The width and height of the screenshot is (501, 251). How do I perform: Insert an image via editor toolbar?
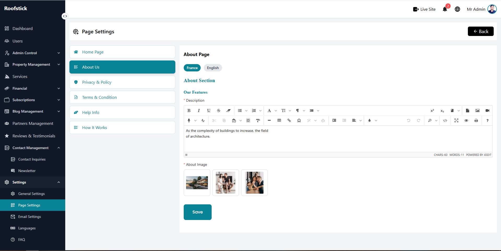(478, 111)
